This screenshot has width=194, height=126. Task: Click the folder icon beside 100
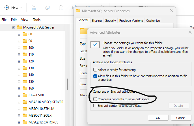point(25,48)
